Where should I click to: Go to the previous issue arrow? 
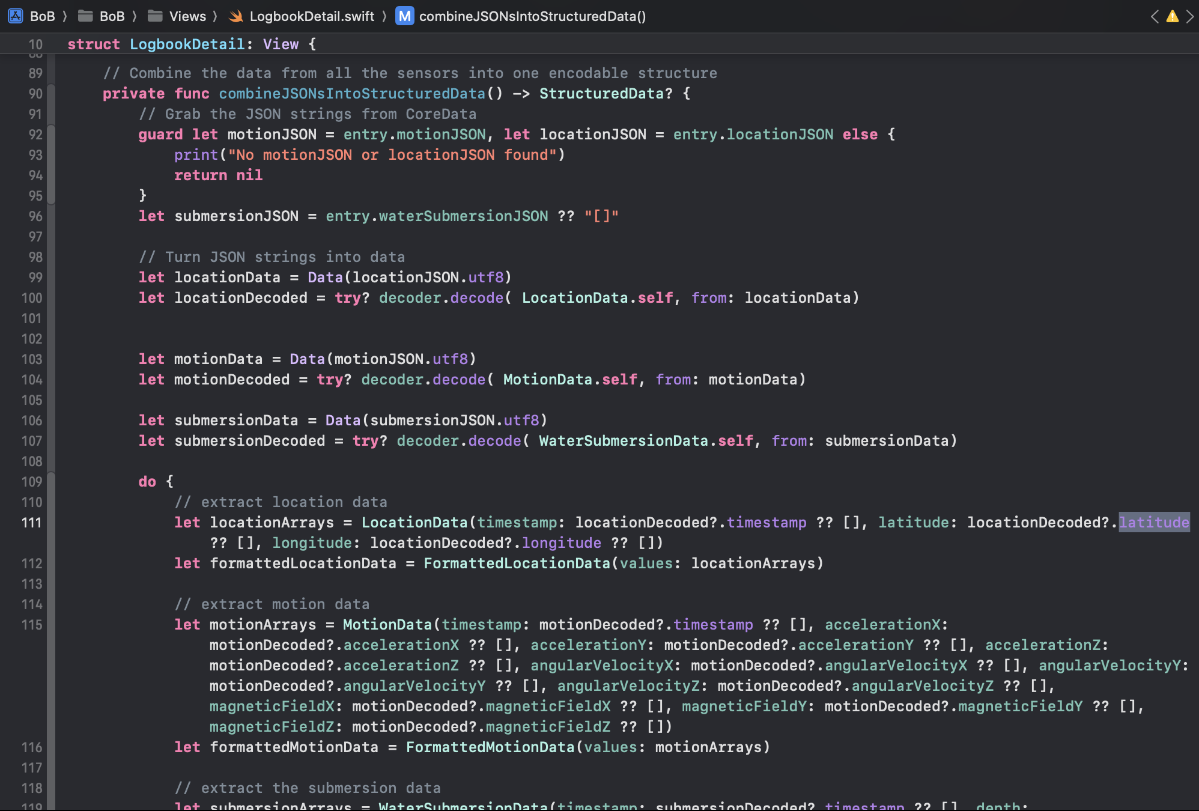pos(1155,16)
